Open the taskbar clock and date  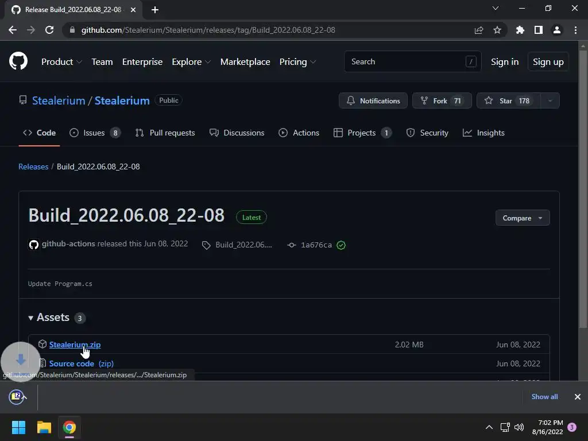[x=547, y=427]
